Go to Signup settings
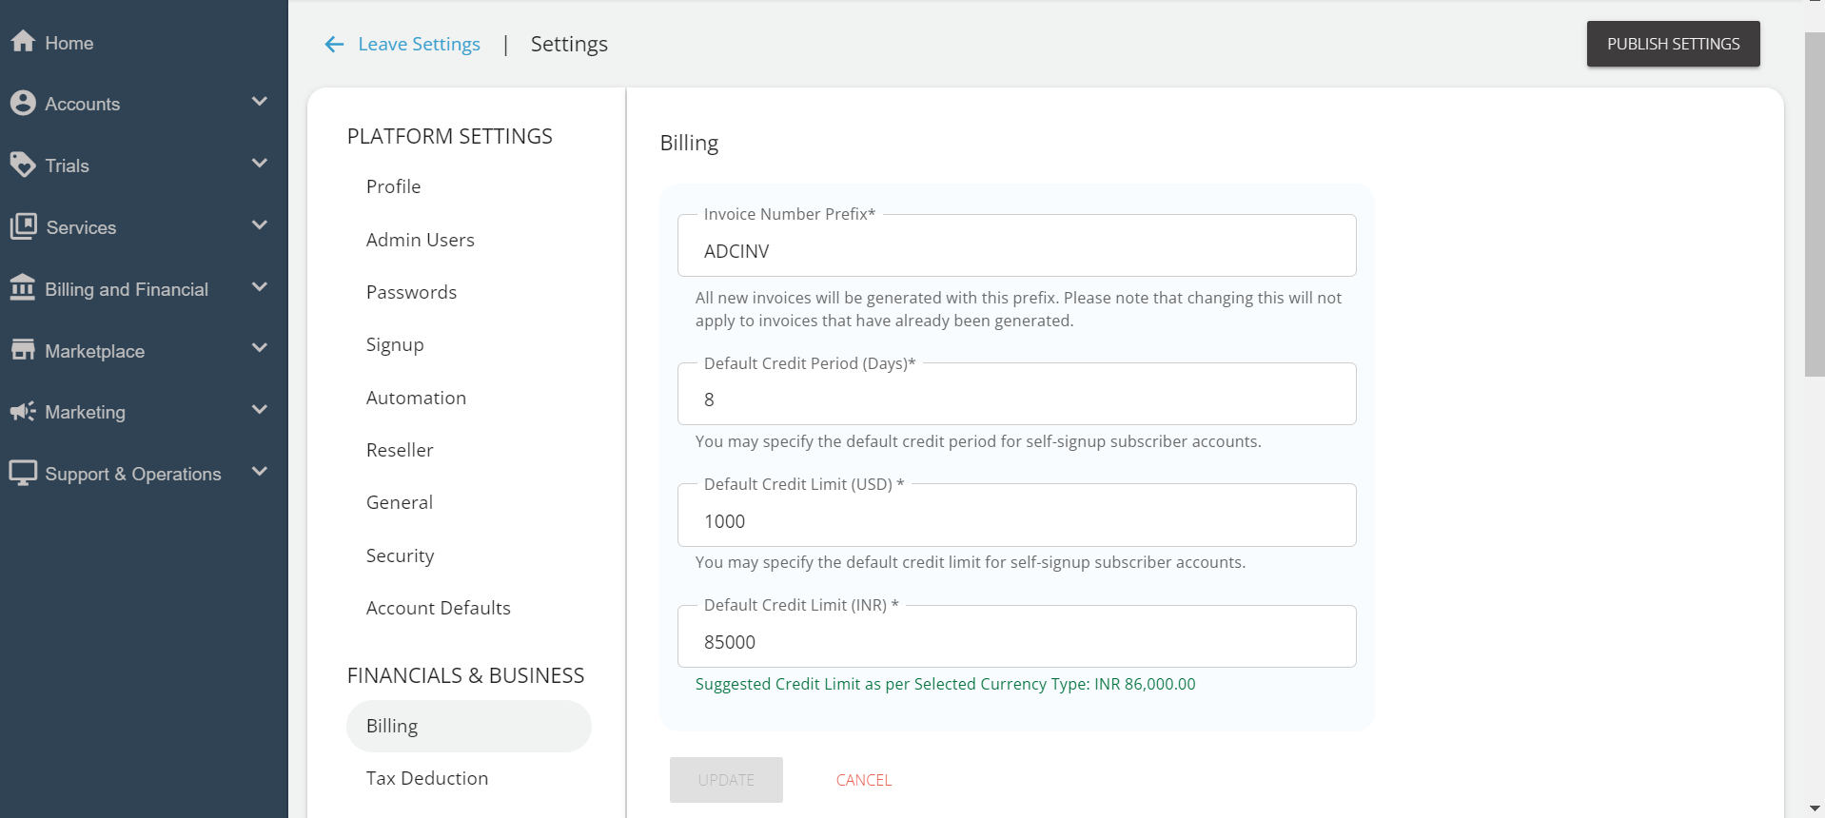1825x818 pixels. point(395,344)
